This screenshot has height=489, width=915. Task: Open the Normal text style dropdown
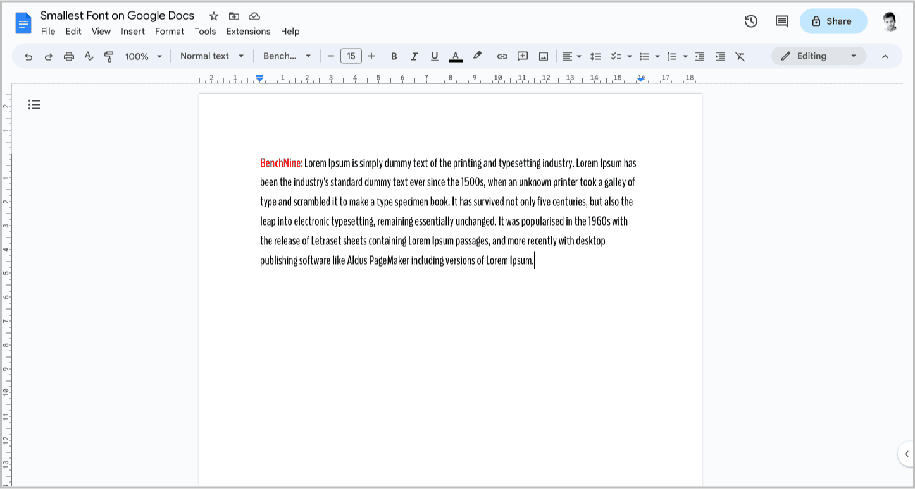coord(212,56)
